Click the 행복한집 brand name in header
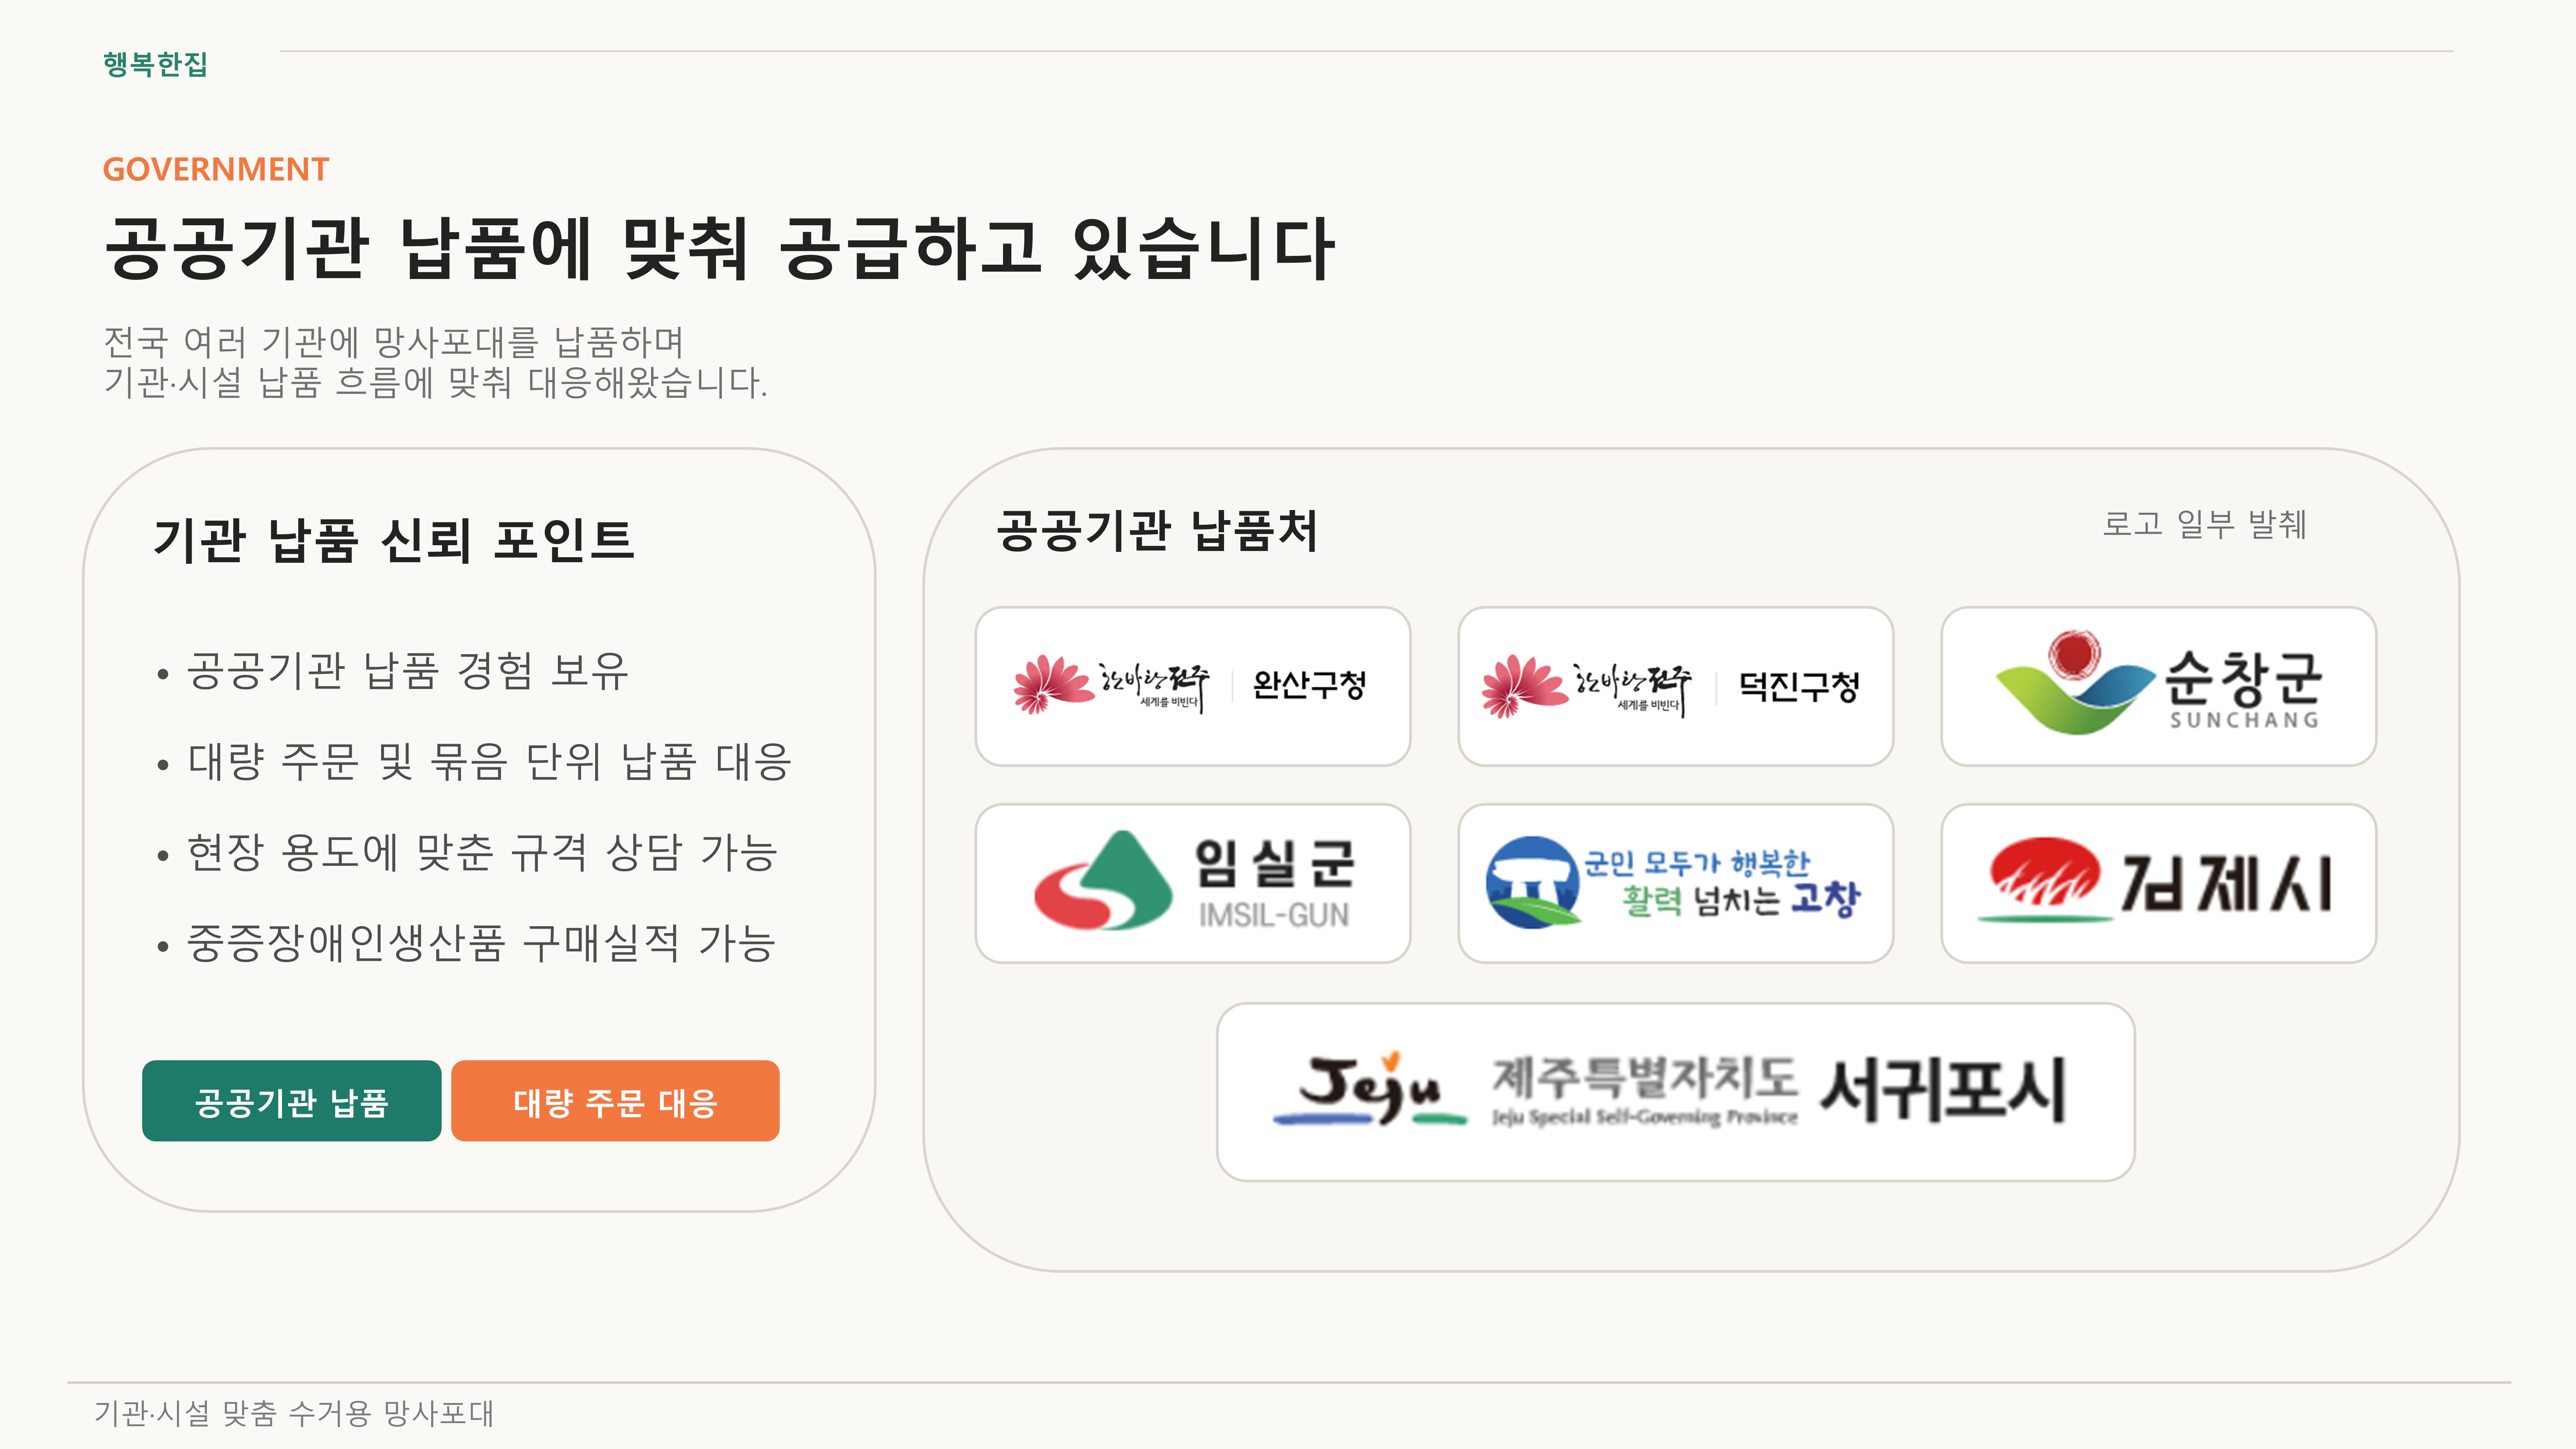 coord(155,64)
